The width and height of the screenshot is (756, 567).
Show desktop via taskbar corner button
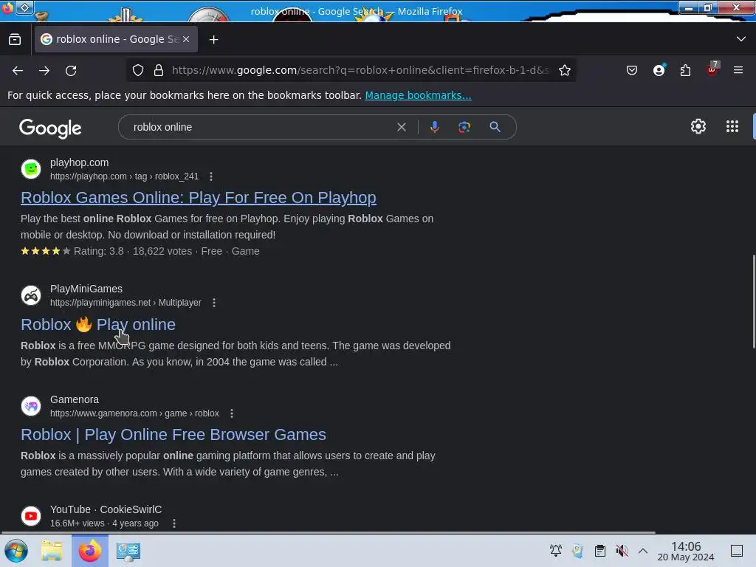tap(737, 551)
